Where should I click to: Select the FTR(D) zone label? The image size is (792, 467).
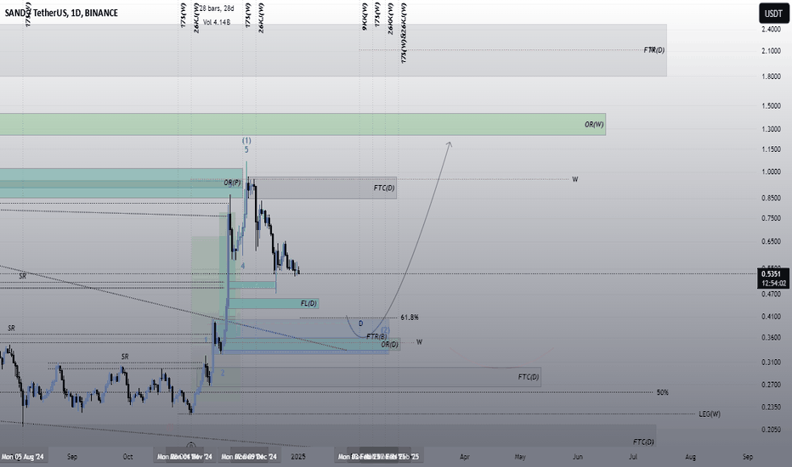pos(654,50)
